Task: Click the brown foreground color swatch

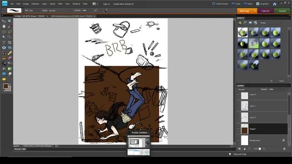Action: click(x=5, y=86)
